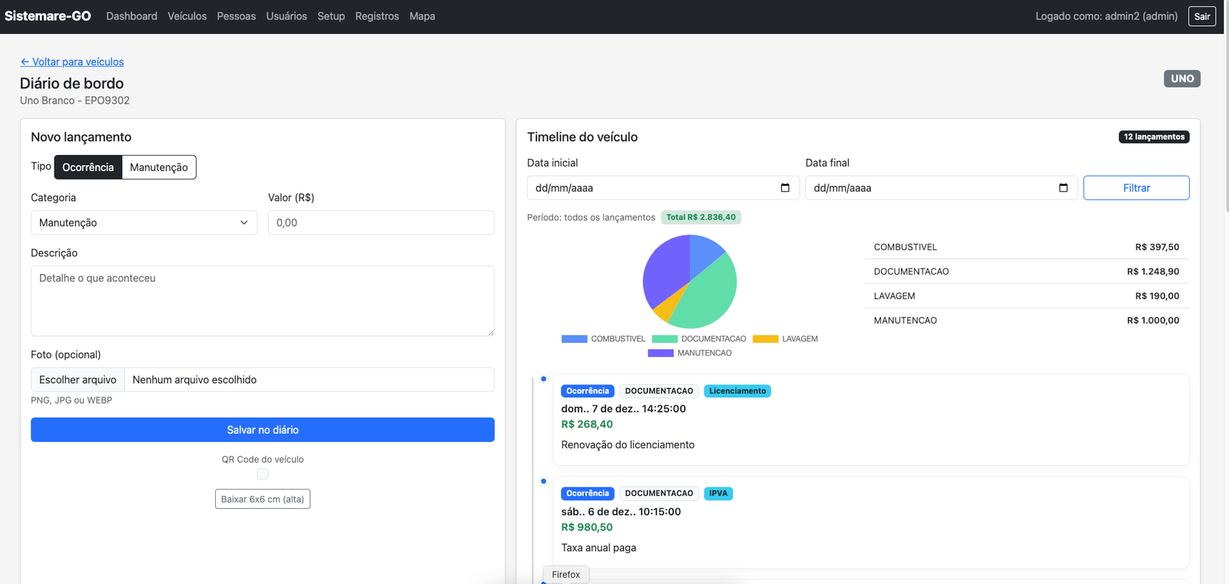Image resolution: width=1229 pixels, height=584 pixels.
Task: Follow the Voltar para veículos link
Action: pyautogui.click(x=71, y=62)
